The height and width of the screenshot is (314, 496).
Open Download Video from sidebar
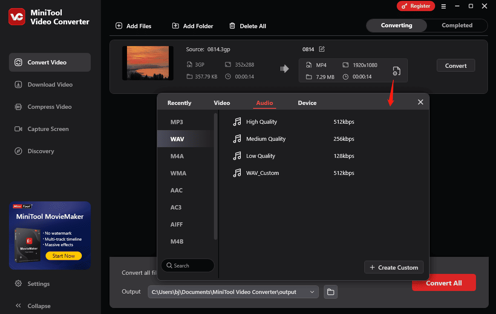pyautogui.click(x=50, y=84)
